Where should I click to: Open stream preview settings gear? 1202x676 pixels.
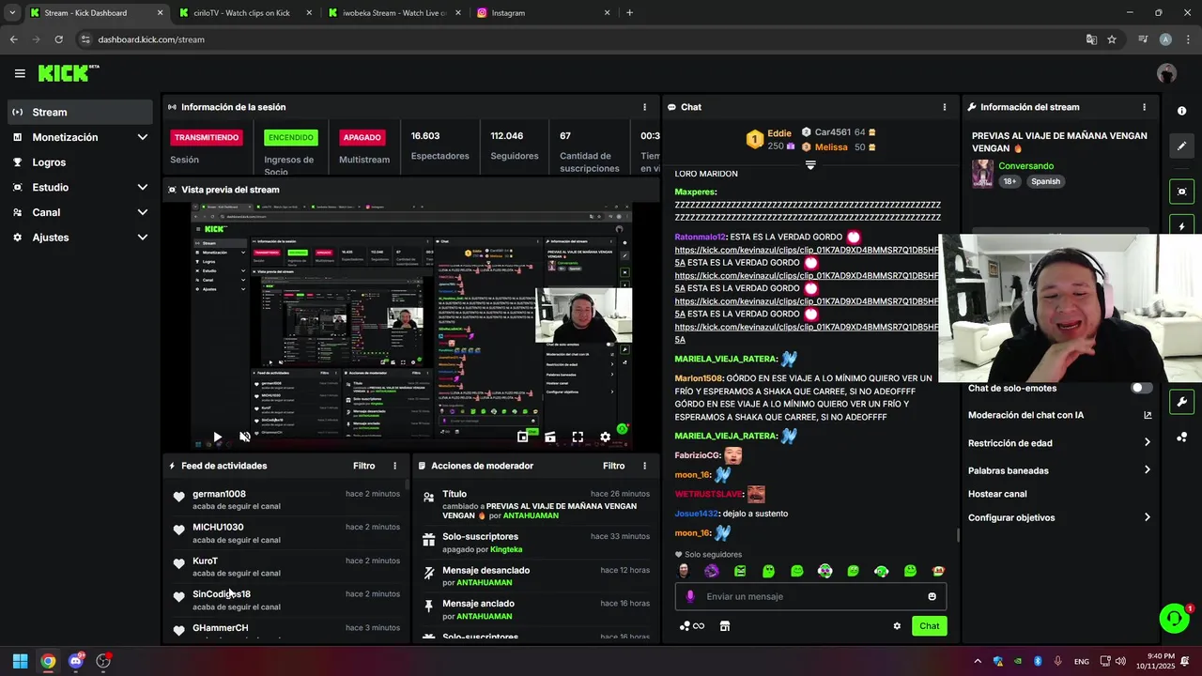(x=605, y=437)
